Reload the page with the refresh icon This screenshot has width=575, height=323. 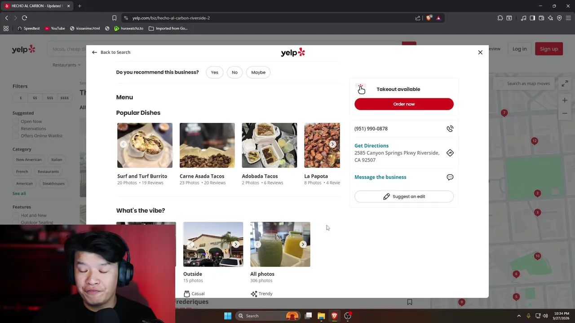coord(24,18)
